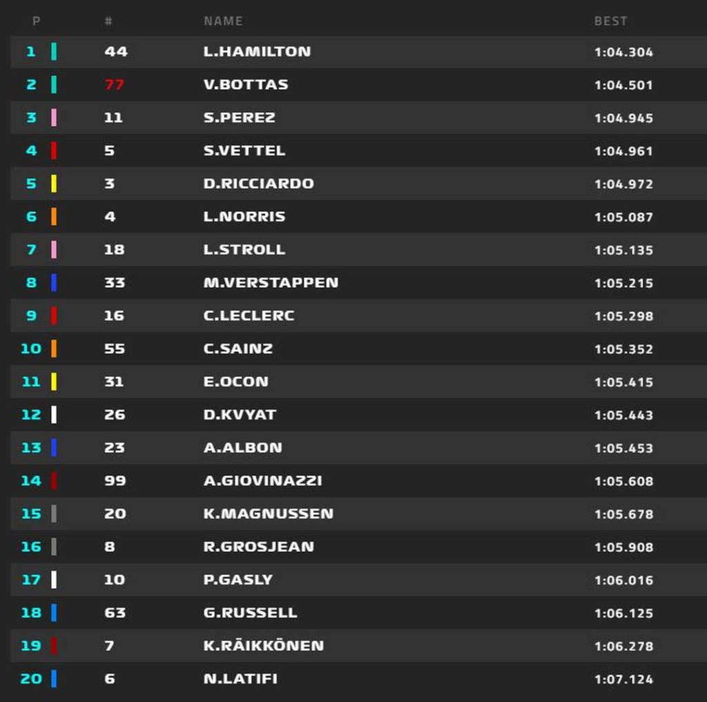Click position number 14 for A.Giovinazzi
The width and height of the screenshot is (707, 702).
(x=31, y=480)
